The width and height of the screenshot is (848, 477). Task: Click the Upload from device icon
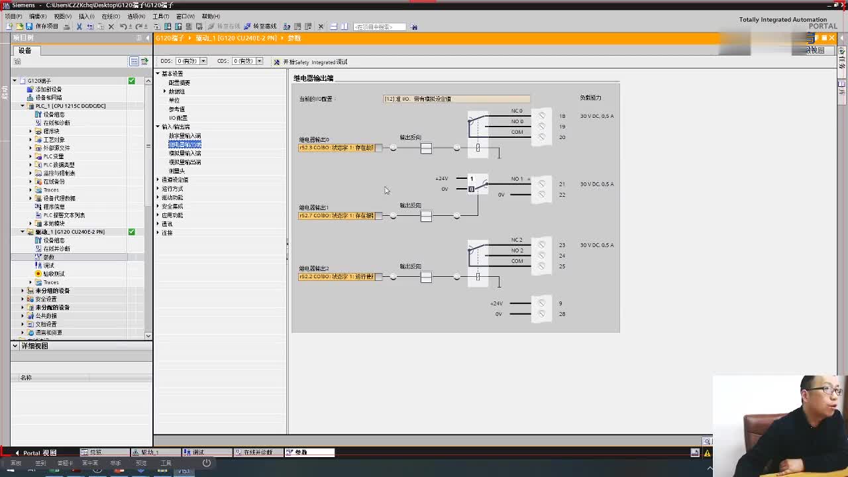[178, 26]
